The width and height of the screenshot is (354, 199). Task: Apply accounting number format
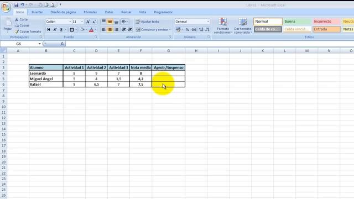tap(178, 29)
